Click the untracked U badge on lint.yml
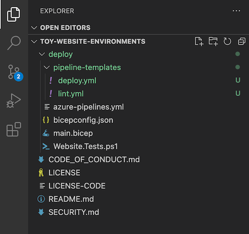 238,94
